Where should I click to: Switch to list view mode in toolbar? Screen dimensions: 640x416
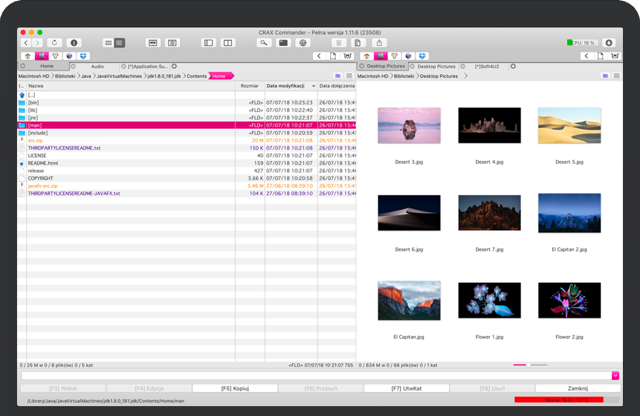(x=119, y=43)
